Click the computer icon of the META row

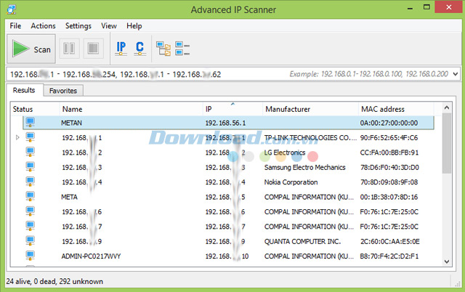pos(30,196)
